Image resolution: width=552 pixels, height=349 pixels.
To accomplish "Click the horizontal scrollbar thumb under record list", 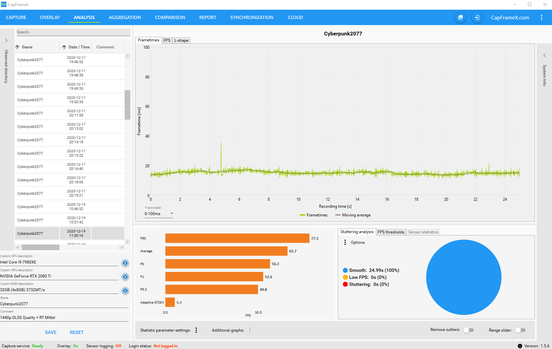I will click(40, 247).
